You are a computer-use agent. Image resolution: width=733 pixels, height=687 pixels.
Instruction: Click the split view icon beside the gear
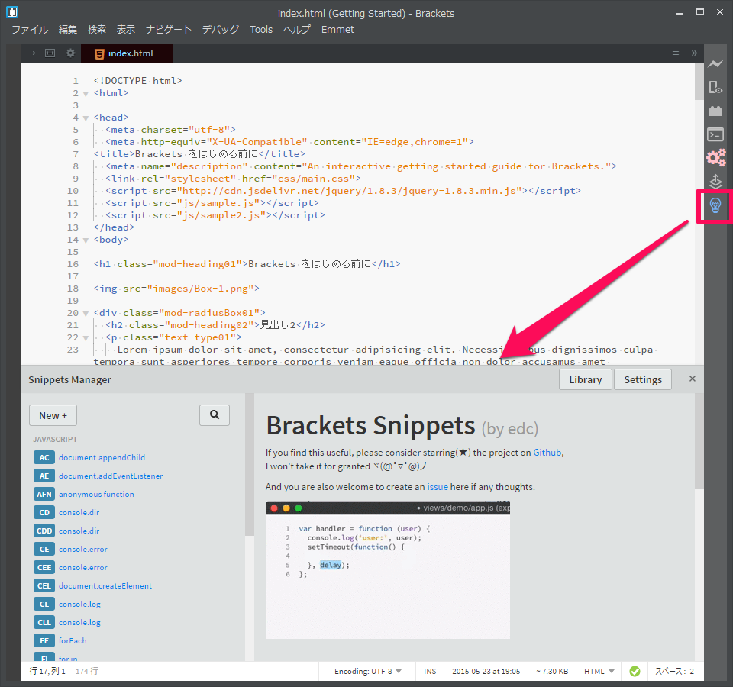click(x=50, y=53)
